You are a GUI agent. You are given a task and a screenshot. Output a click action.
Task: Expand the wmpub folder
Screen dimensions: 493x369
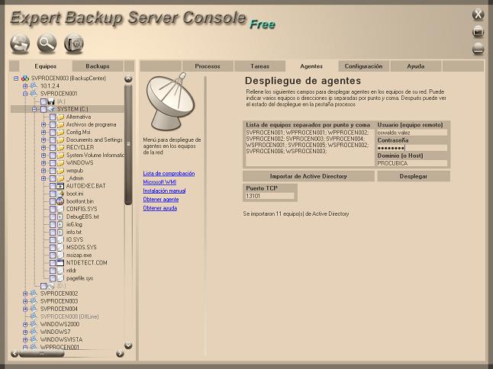(43, 171)
